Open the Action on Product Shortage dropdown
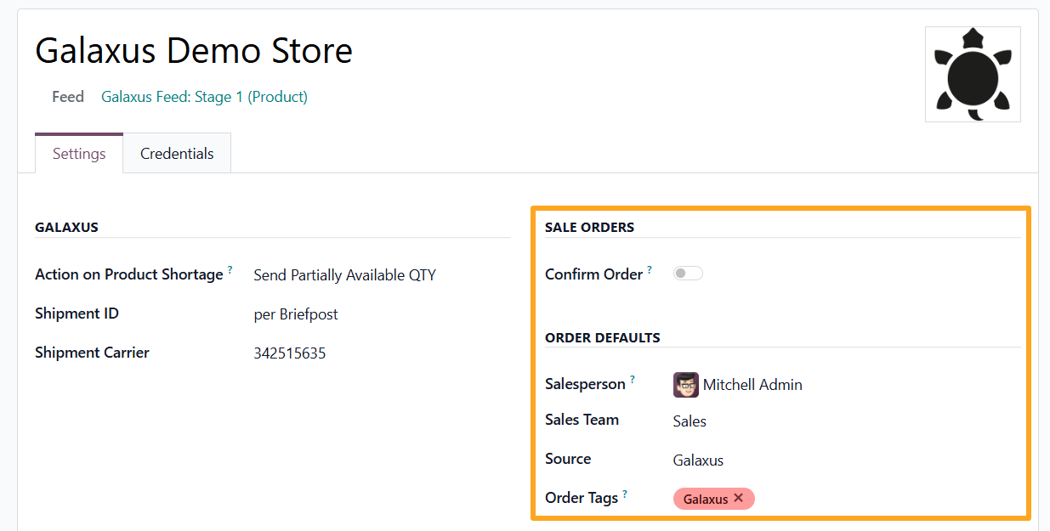 (344, 275)
